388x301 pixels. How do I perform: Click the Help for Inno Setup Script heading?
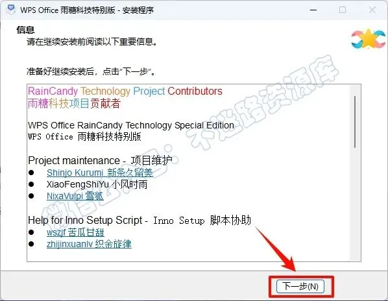(x=139, y=220)
